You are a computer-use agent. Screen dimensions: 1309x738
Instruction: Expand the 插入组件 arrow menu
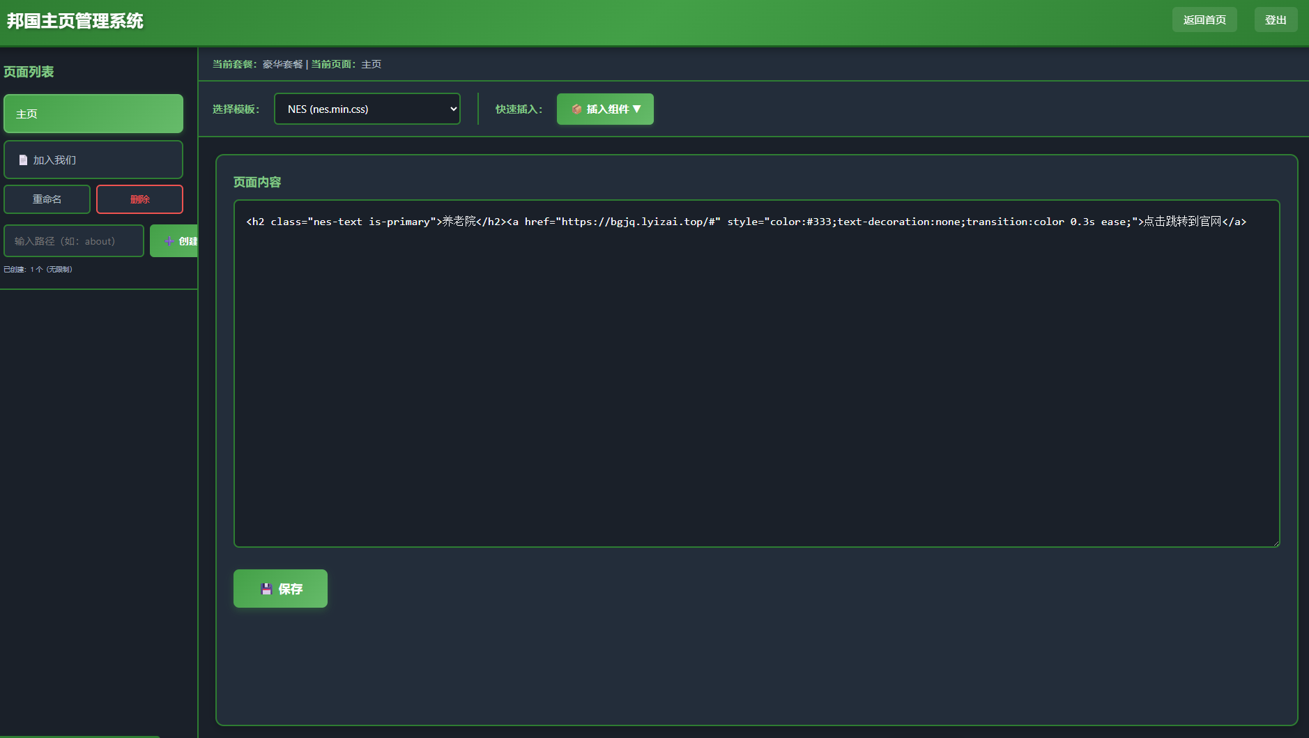[x=636, y=109]
